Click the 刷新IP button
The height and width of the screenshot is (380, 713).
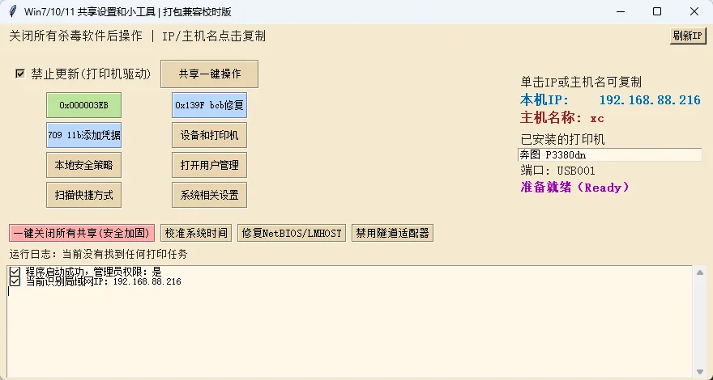tap(688, 36)
